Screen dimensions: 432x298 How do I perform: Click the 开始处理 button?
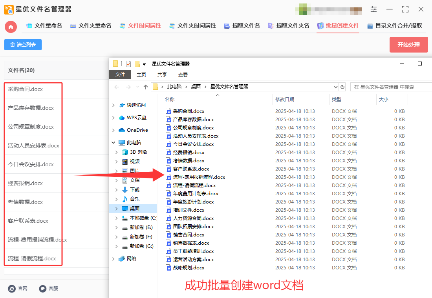408,45
